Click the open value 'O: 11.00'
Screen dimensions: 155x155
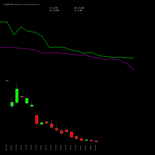pos(54,11)
